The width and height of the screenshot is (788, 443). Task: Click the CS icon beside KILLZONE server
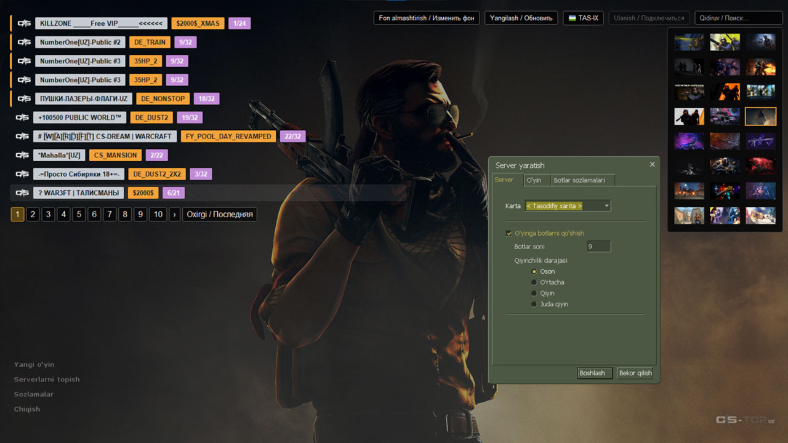pos(24,23)
